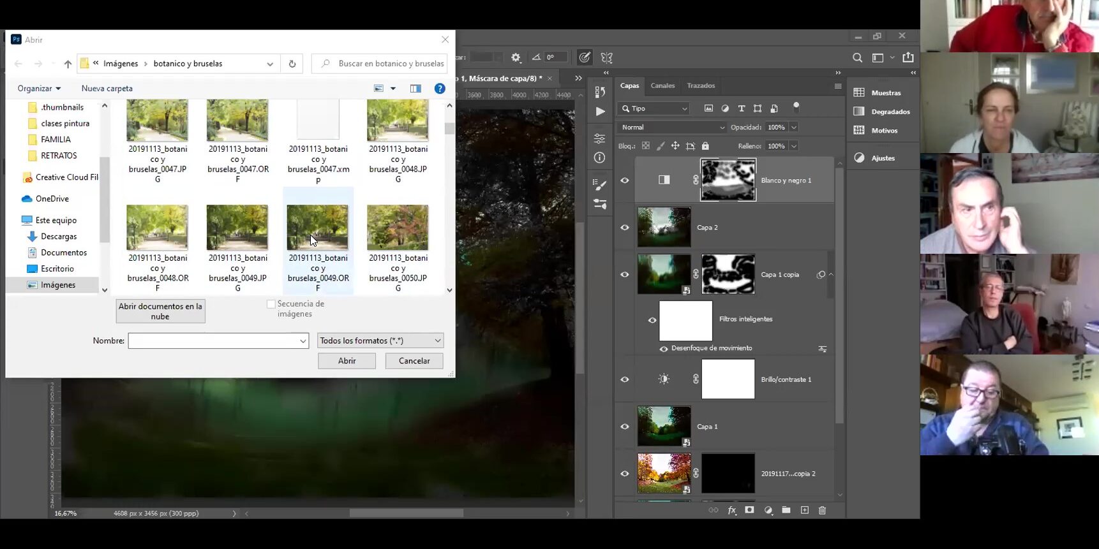
Task: Open the Properties panel sliders icon
Action: point(600,138)
